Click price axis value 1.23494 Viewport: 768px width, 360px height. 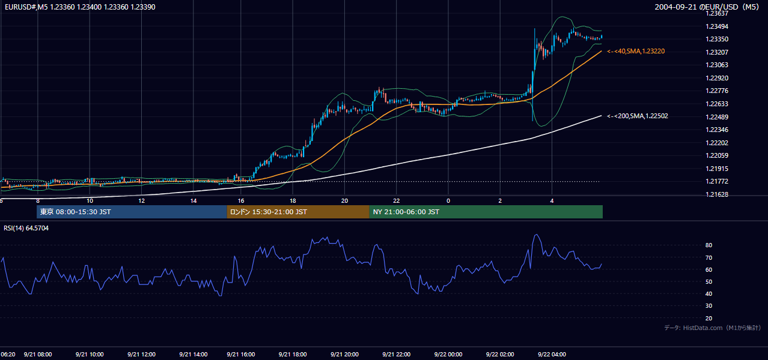point(717,26)
